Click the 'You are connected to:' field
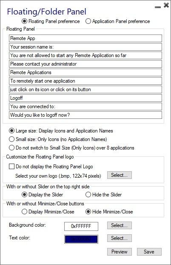The width and height of the screenshot is (171, 265). [85, 107]
